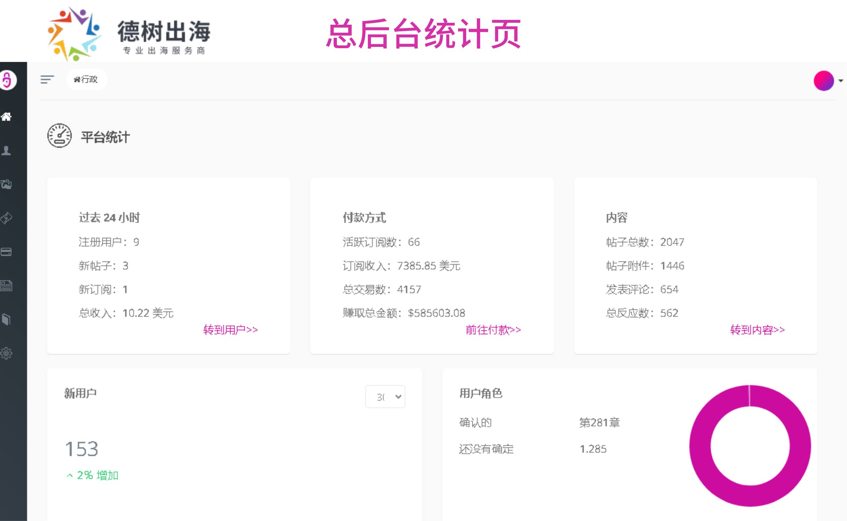The height and width of the screenshot is (521, 847).
Task: Click the gradient user avatar circle
Action: (x=824, y=81)
